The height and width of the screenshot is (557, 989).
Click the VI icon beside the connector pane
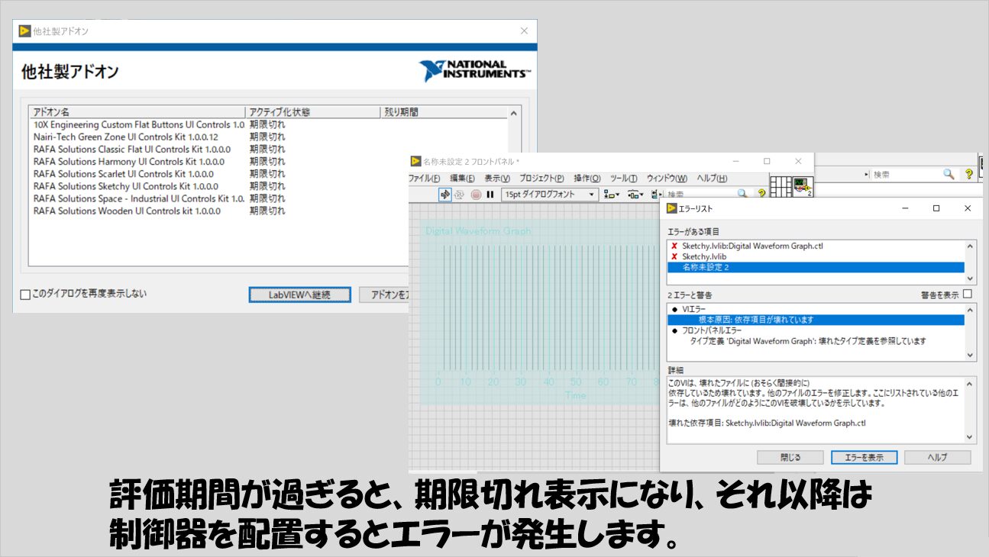click(802, 186)
